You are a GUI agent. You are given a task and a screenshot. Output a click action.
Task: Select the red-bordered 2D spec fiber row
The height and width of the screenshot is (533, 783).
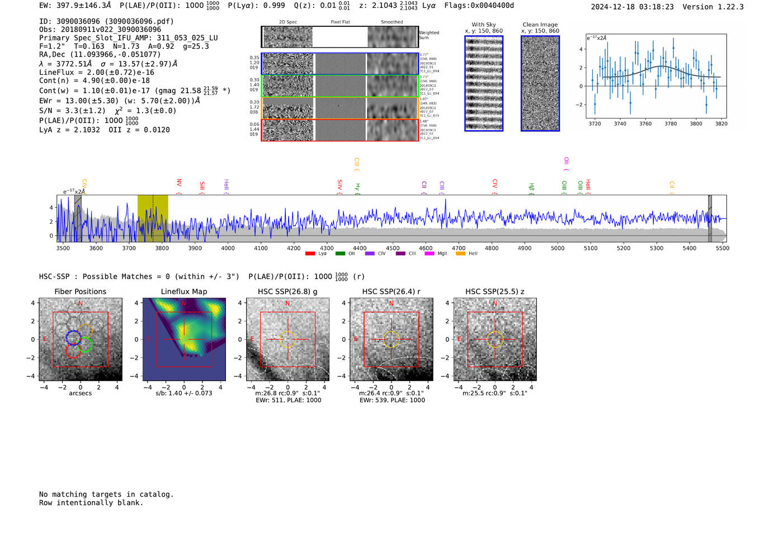point(340,130)
